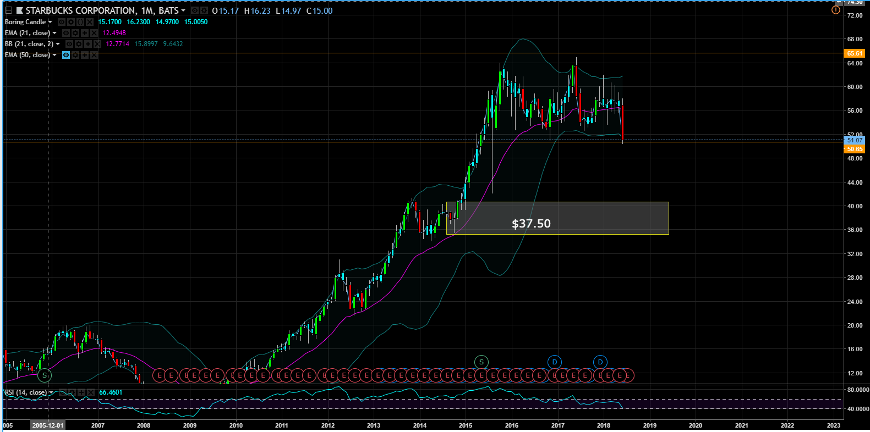Expand the EMA (50, close) menu arrow
This screenshot has height=432, width=870.
(54, 55)
